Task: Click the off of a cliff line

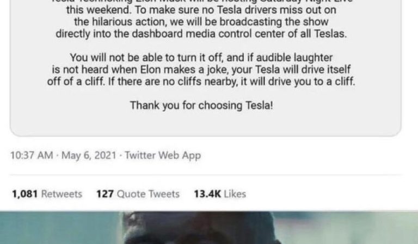Action: coord(201,81)
